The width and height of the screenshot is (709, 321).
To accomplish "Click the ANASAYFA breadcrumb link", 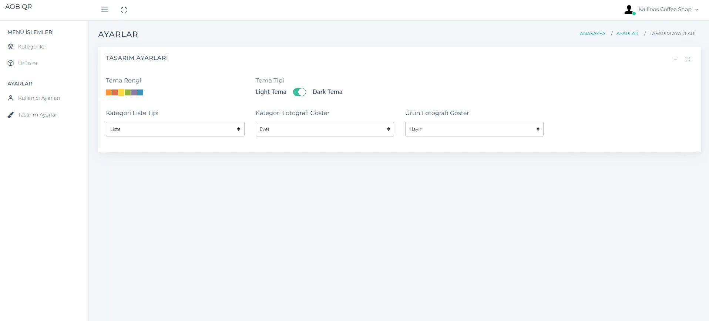I will tap(592, 33).
